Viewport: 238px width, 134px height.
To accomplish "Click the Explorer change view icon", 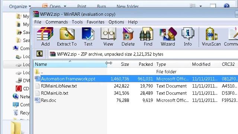I will [193, 6].
